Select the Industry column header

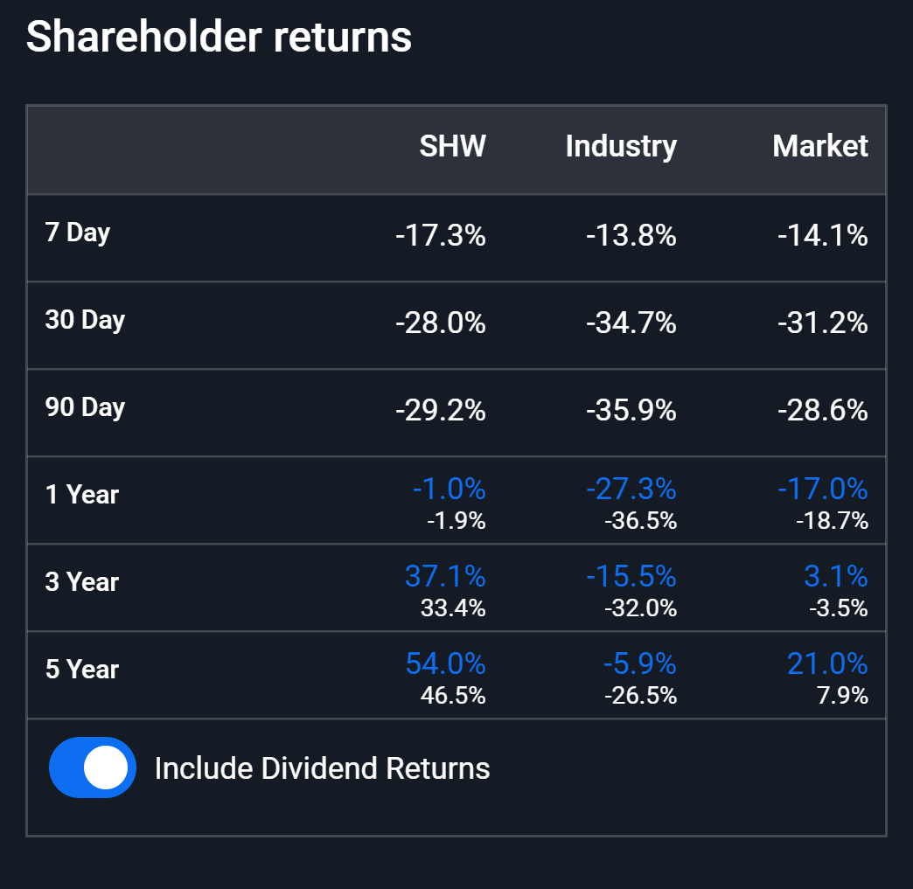pos(621,147)
